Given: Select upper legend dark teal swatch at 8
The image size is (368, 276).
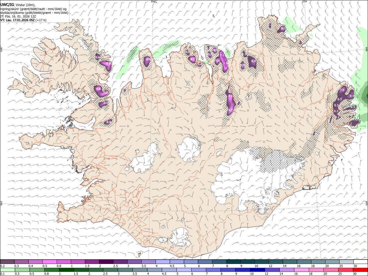Looking at the screenshot, I should click(233, 262).
